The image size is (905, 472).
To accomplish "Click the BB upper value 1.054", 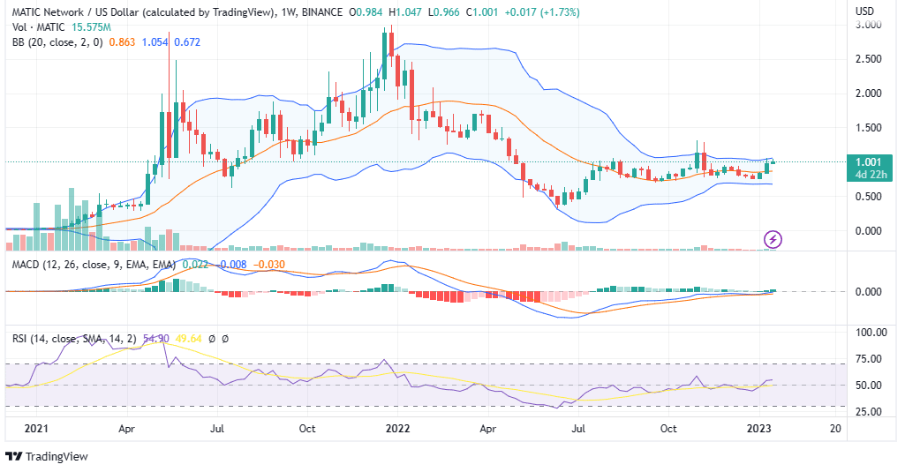I will [155, 42].
